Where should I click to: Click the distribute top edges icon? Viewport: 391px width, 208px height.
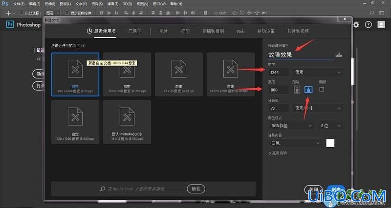pyautogui.click(x=153, y=13)
